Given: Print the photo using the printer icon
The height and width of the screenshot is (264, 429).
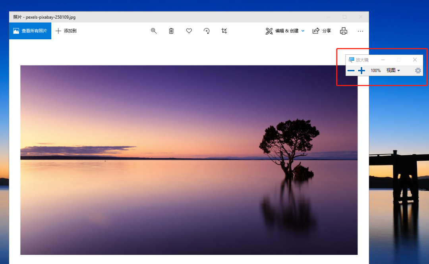Looking at the screenshot, I should click(344, 31).
